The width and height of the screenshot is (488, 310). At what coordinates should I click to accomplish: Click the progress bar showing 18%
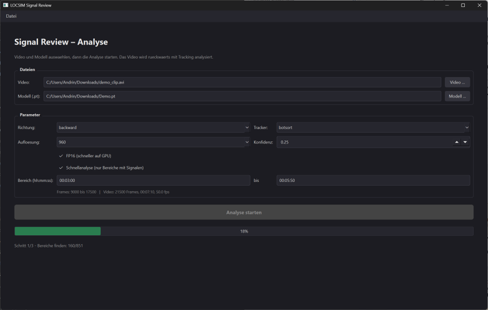(244, 231)
